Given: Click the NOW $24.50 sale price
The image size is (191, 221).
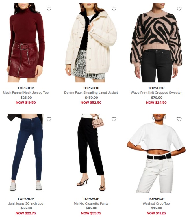Looking at the screenshot, I should [x=156, y=102].
